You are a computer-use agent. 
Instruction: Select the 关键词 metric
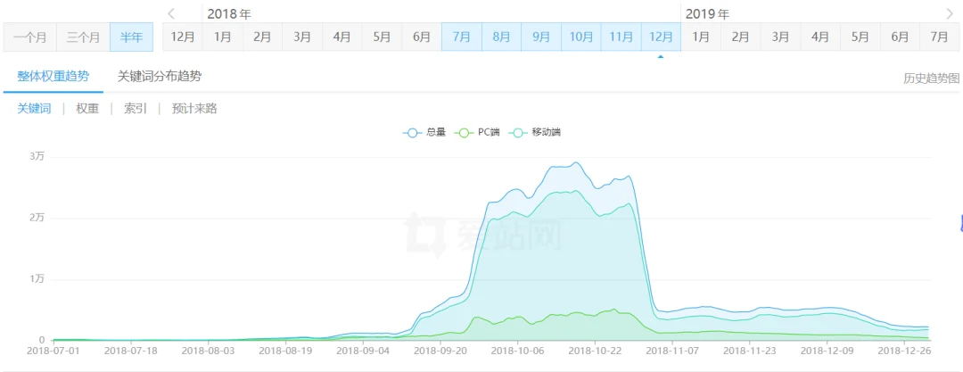coord(34,109)
